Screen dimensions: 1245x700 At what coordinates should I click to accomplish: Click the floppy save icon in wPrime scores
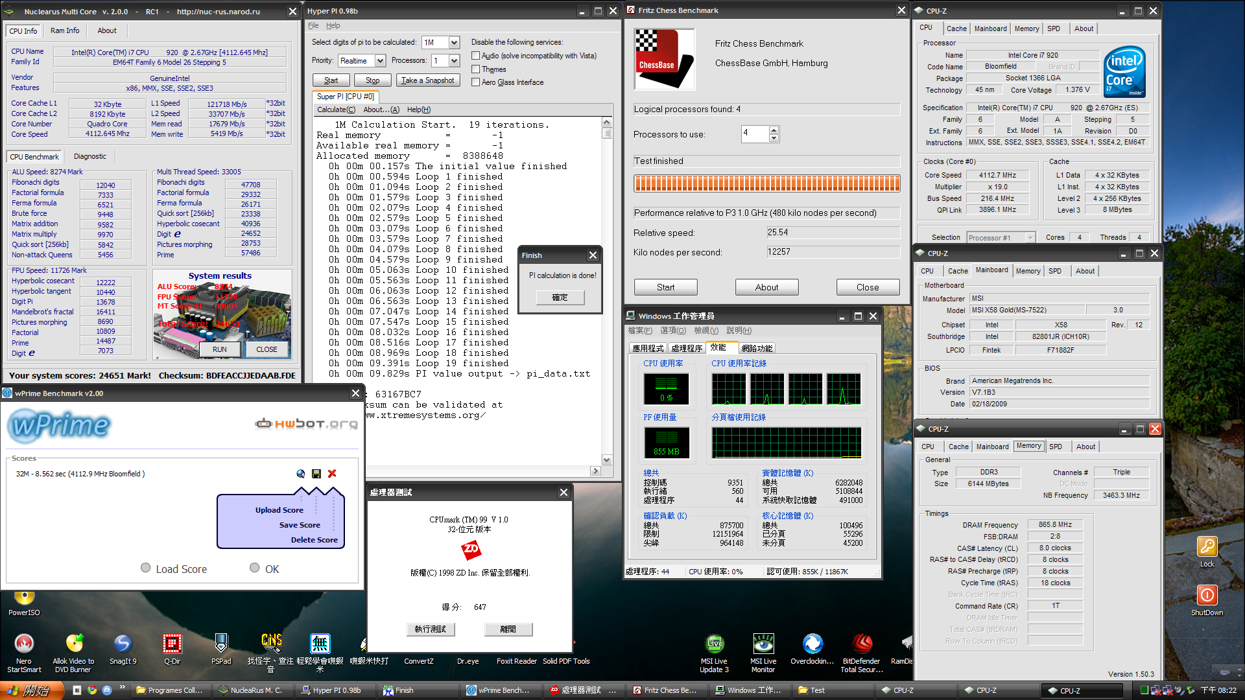[316, 474]
